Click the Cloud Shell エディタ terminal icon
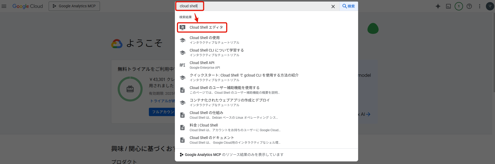The height and width of the screenshot is (164, 495). pos(183,27)
